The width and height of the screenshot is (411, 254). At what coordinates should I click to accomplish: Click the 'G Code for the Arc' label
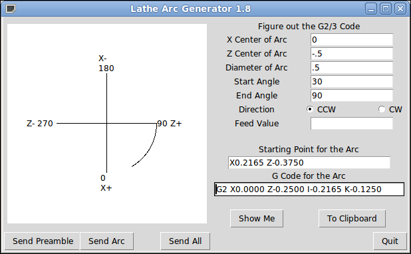(309, 176)
